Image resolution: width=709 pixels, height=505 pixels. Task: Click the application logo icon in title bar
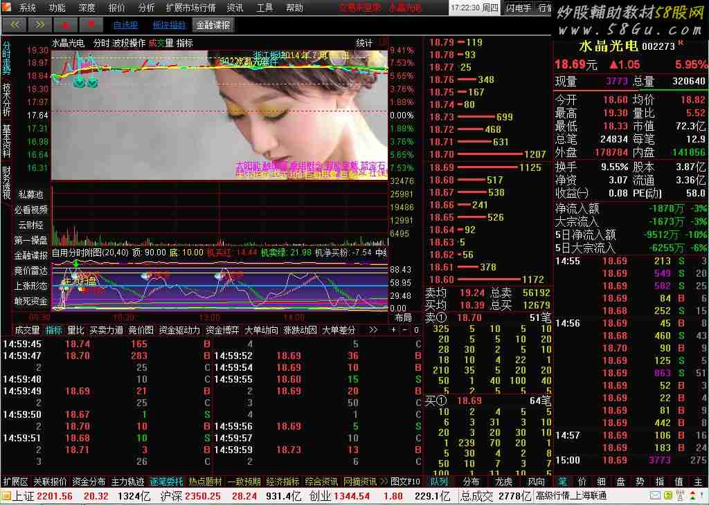[x=6, y=7]
